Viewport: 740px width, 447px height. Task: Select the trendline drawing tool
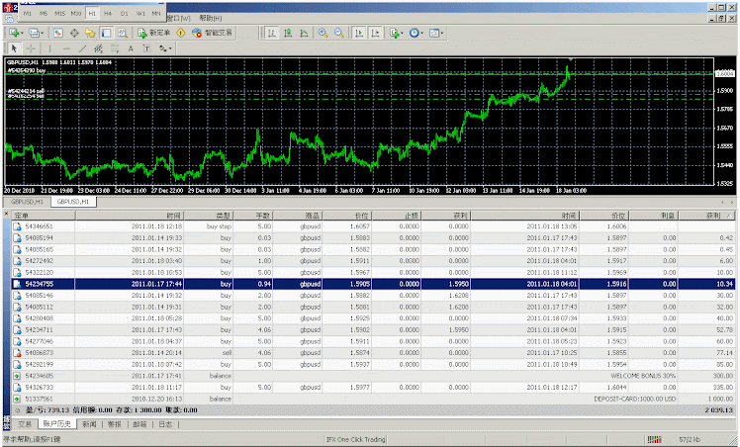[x=82, y=48]
